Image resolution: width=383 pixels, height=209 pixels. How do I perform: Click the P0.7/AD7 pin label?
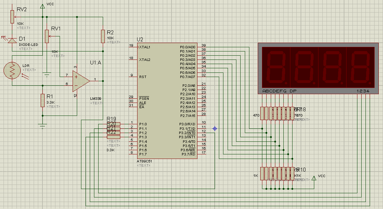click(x=187, y=77)
